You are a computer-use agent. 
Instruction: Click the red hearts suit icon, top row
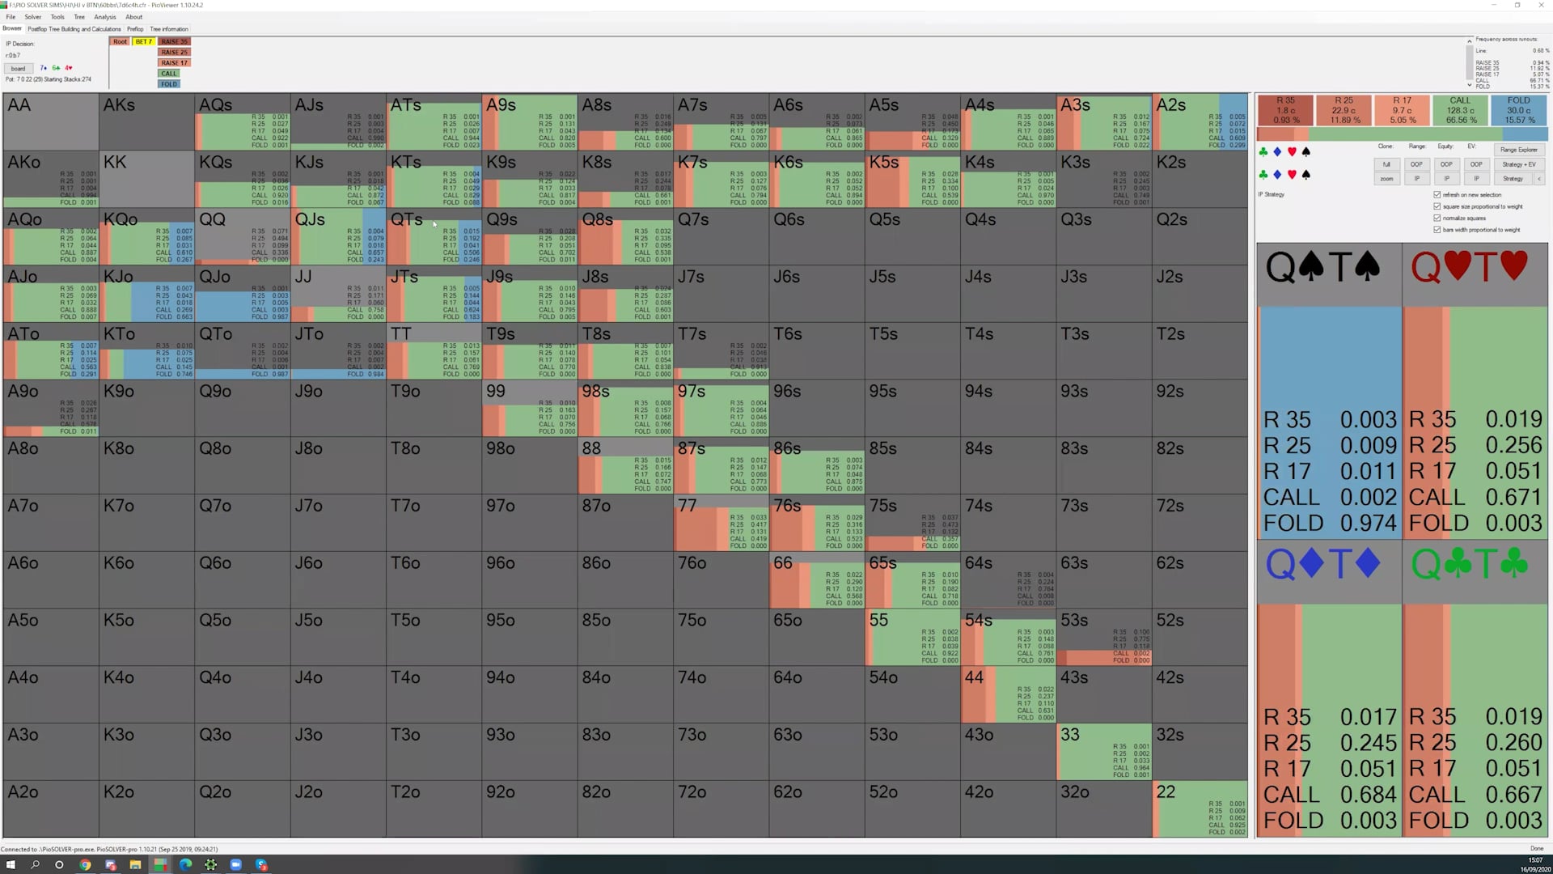click(x=1292, y=152)
